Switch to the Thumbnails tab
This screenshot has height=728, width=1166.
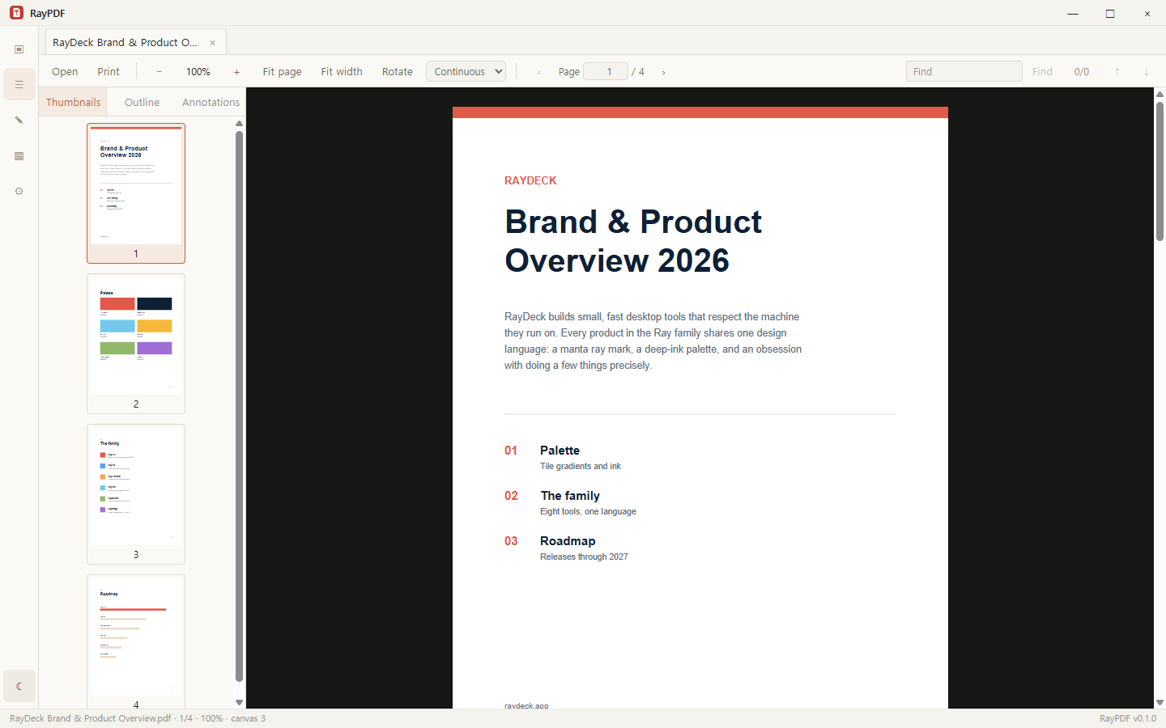pyautogui.click(x=74, y=102)
